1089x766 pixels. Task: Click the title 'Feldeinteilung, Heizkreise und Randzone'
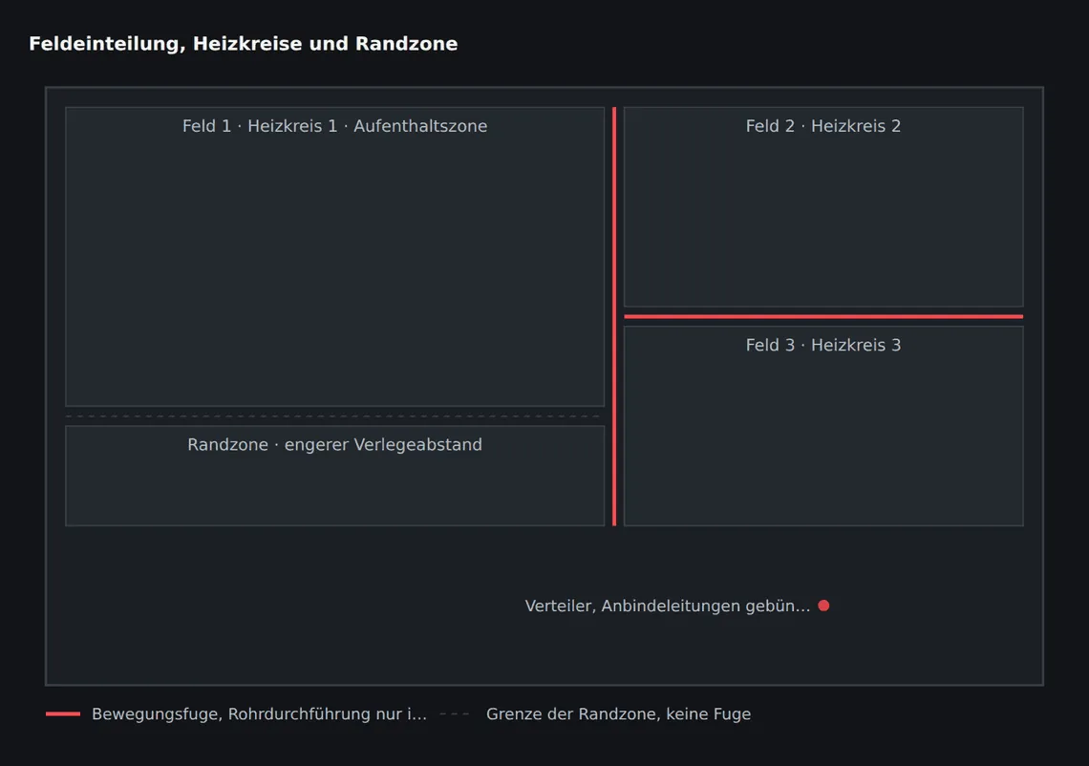[x=243, y=44]
